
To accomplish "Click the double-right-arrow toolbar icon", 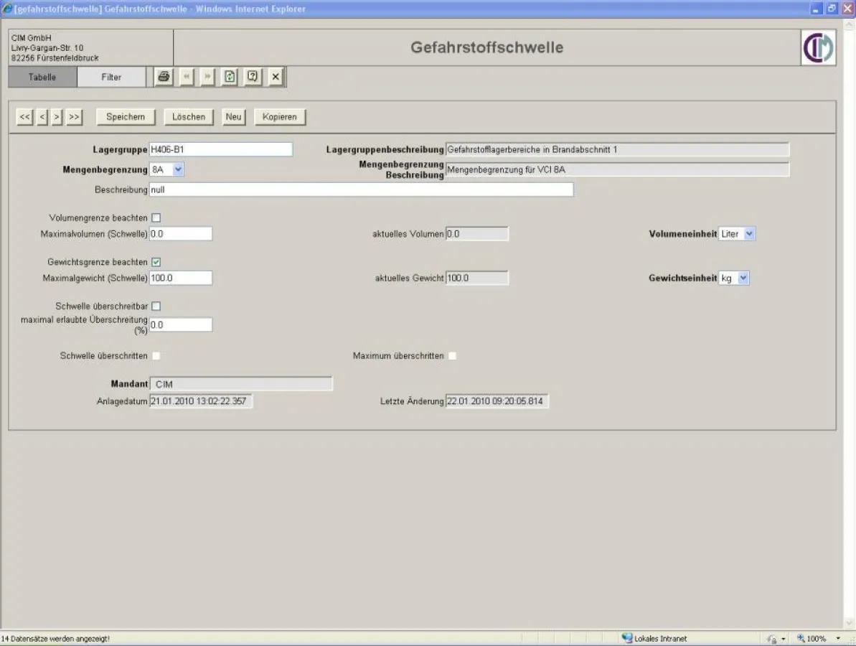I will 206,77.
